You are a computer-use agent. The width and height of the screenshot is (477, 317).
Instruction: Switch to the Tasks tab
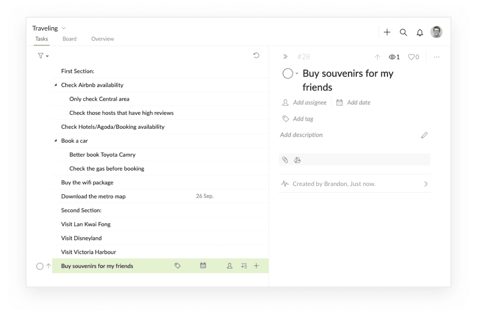click(41, 39)
